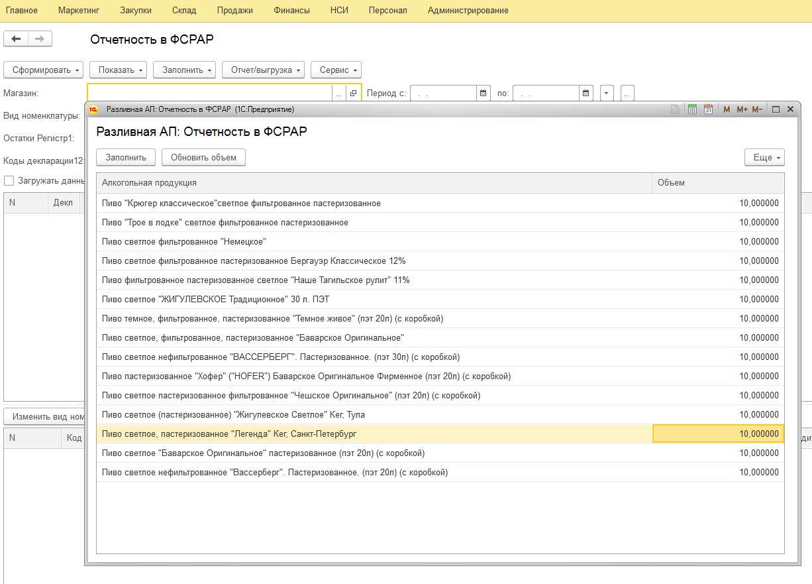
Task: Open the Закупки menu
Action: pos(136,11)
